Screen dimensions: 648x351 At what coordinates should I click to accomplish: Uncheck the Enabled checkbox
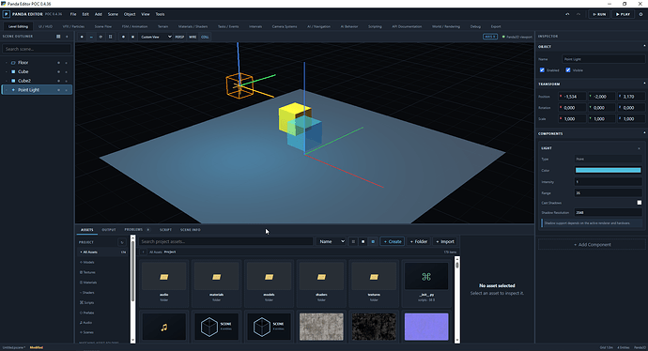click(542, 70)
